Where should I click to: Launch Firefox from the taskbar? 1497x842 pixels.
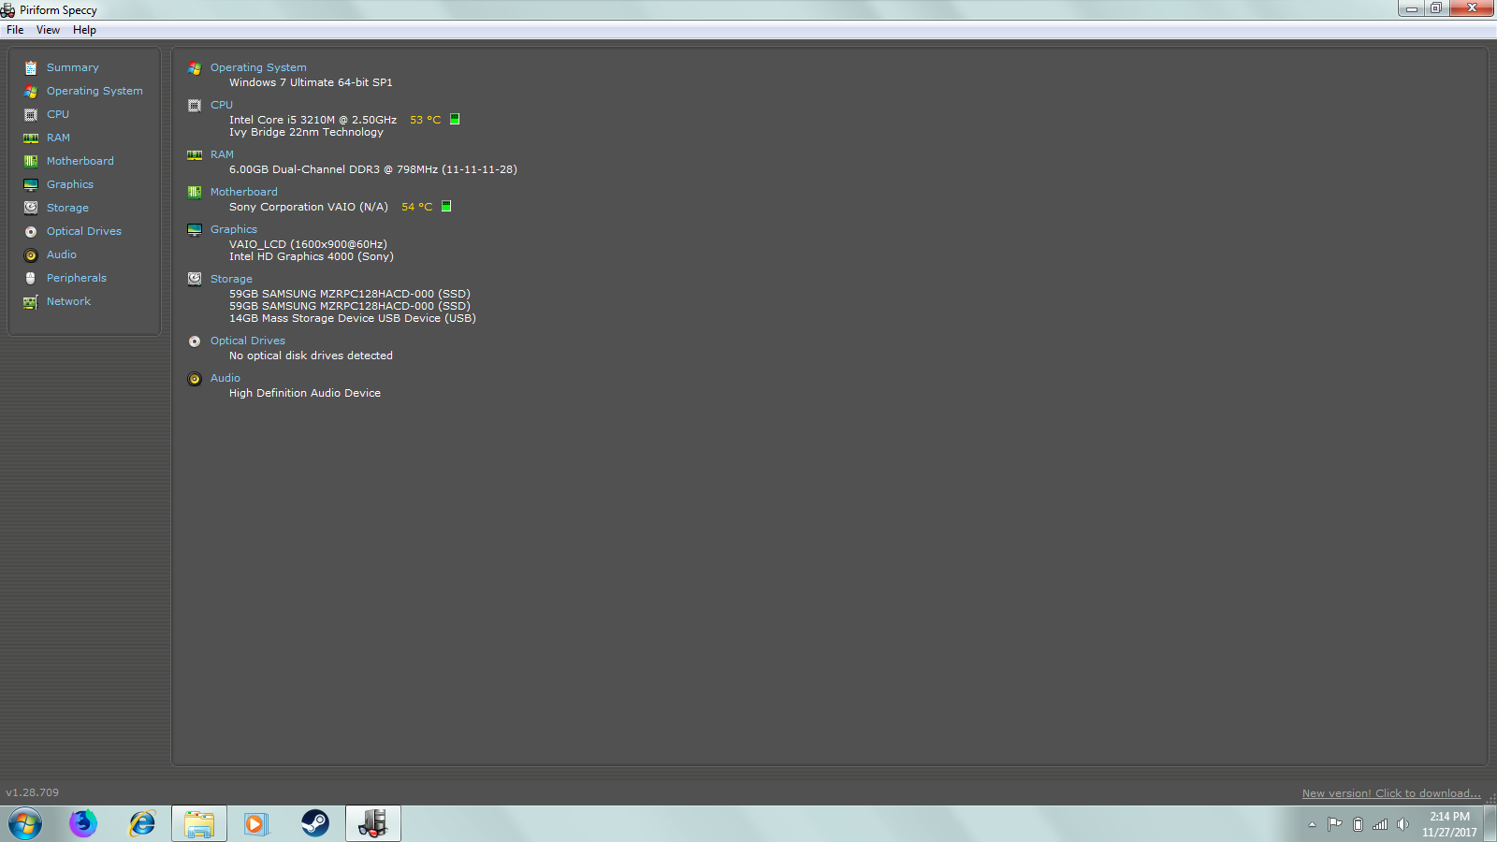83,823
